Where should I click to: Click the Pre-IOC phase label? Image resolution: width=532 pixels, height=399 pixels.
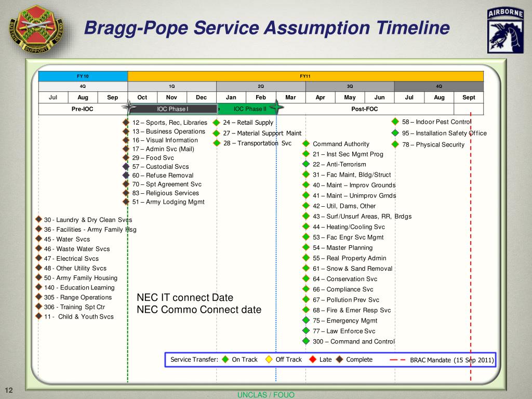tap(82, 109)
